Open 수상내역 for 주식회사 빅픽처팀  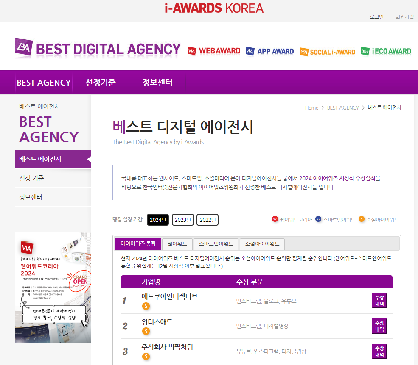pyautogui.click(x=379, y=351)
